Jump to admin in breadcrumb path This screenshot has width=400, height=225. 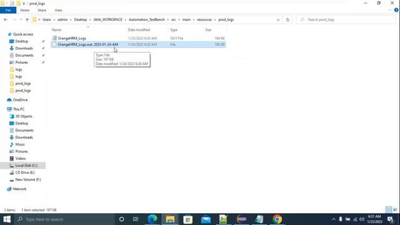pyautogui.click(x=62, y=19)
